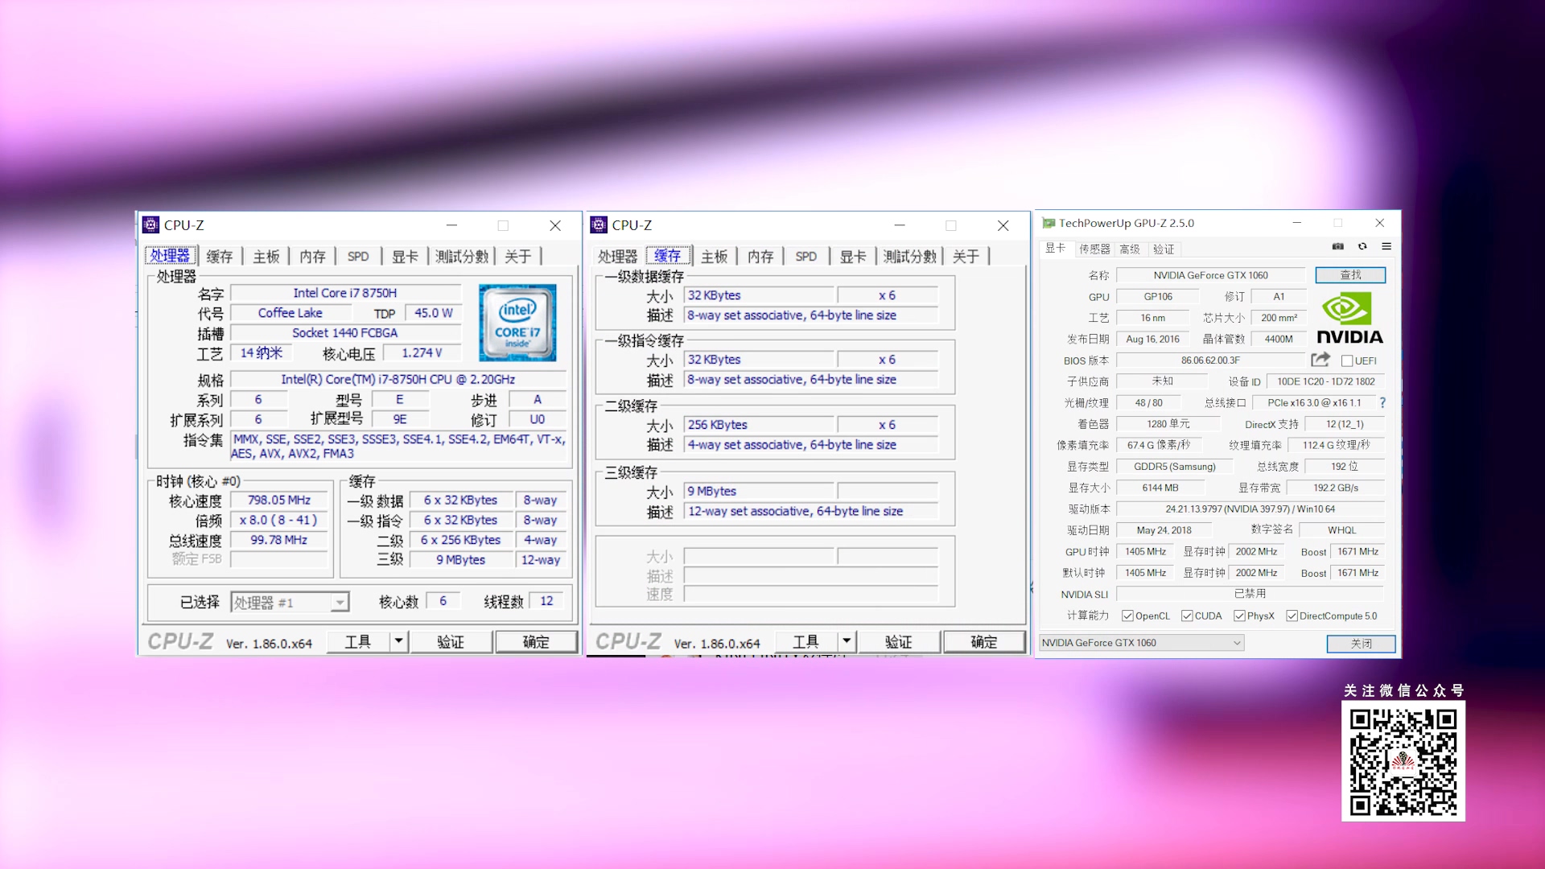
Task: Expand the NVIDIA GeForce GTX 1060 device dropdown
Action: pyautogui.click(x=1237, y=643)
